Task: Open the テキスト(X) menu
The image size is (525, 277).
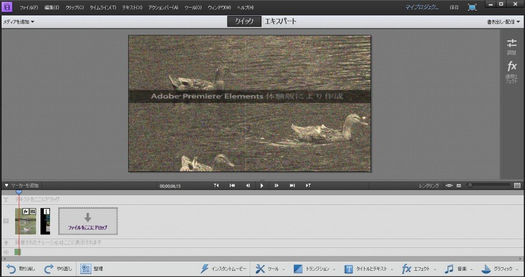Action: pyautogui.click(x=132, y=7)
